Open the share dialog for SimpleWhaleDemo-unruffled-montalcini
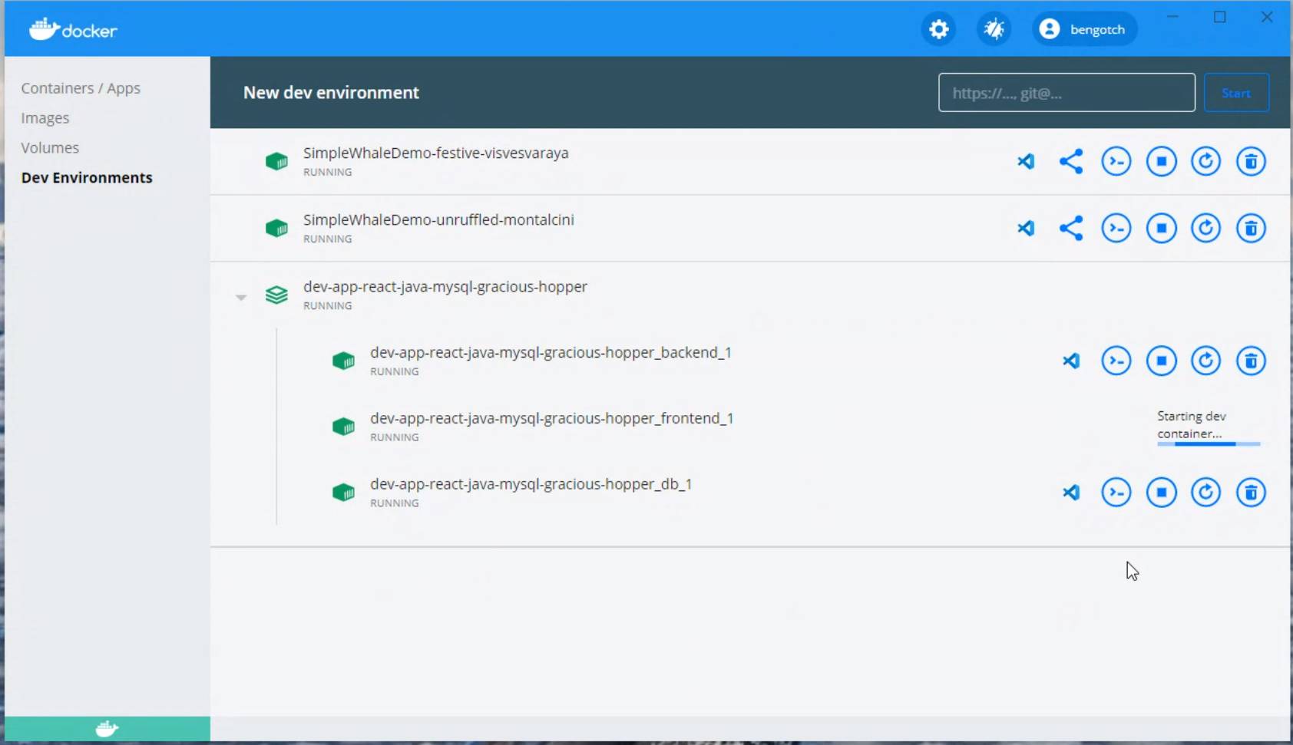Screen dimensions: 1293x745 [x=1071, y=228]
